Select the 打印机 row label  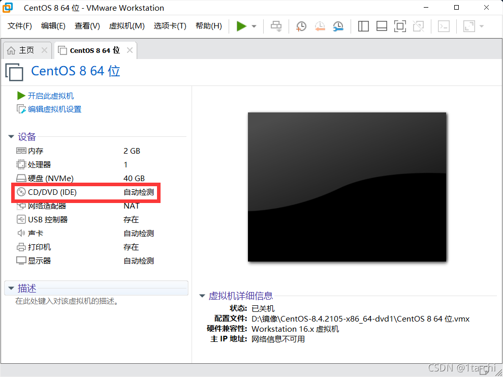click(x=40, y=247)
